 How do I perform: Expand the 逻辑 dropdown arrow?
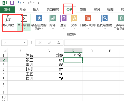tap(64, 29)
